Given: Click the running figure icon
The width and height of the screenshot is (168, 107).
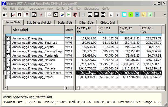Looking at the screenshot, I should click(x=62, y=14).
